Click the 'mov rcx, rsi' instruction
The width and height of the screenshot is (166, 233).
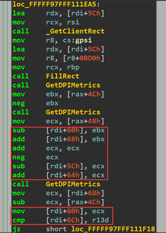[x=46, y=22]
